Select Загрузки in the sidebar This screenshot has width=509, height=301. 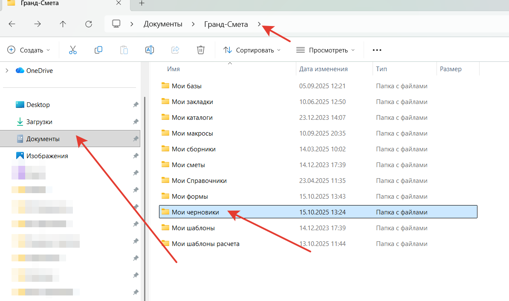(39, 122)
